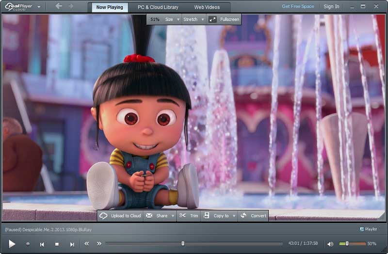Expand the Size dropdown arrow
This screenshot has height=254, width=388.
click(178, 19)
